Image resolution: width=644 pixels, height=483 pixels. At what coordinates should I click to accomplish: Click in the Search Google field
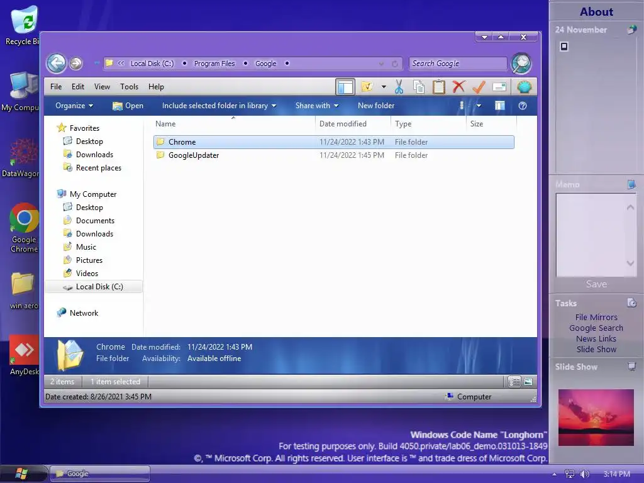[458, 64]
